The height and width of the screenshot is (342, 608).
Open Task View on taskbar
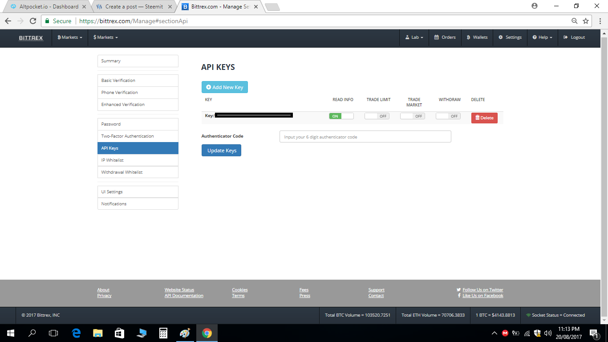click(53, 333)
